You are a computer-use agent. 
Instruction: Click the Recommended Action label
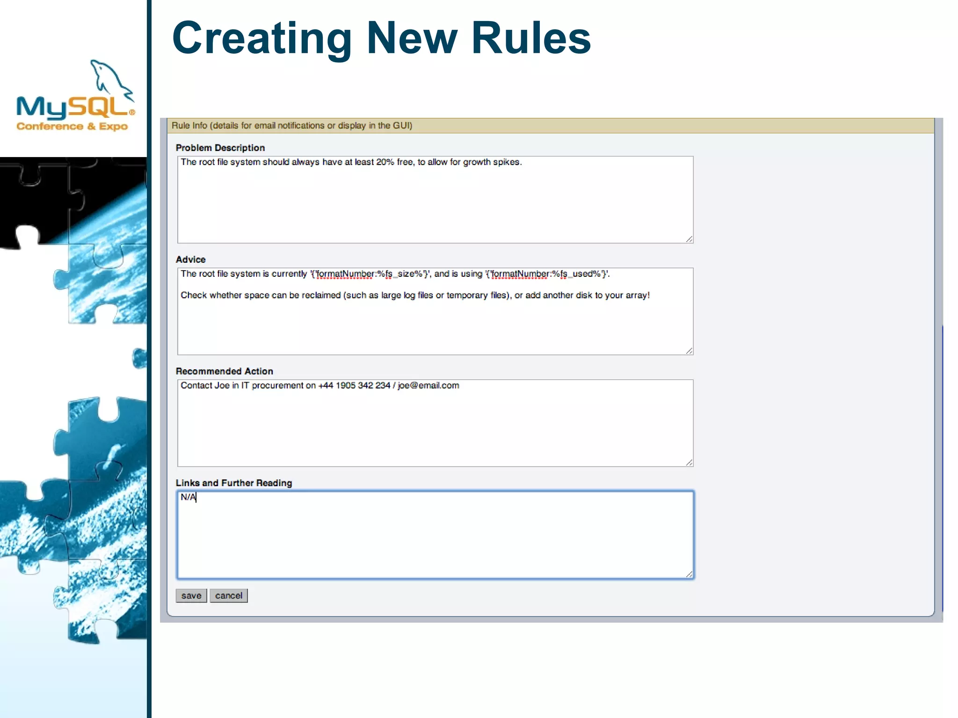tap(224, 371)
